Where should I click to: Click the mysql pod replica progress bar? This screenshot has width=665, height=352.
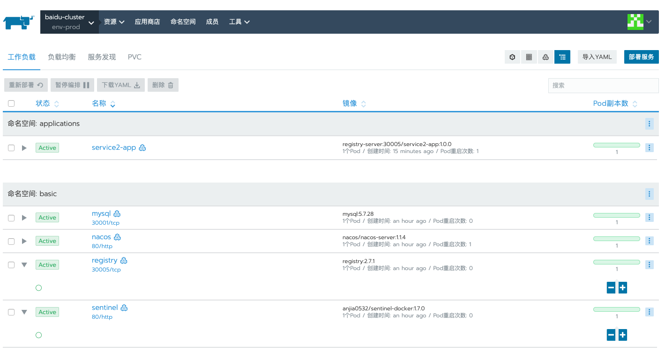616,215
